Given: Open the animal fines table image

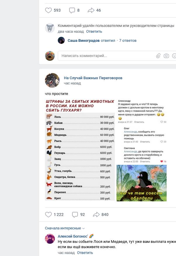Looking at the screenshot, I should (x=80, y=150).
